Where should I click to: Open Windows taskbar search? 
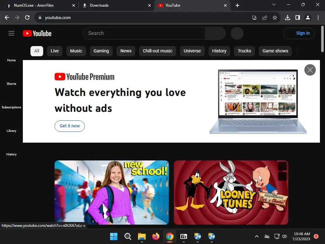click(x=128, y=236)
